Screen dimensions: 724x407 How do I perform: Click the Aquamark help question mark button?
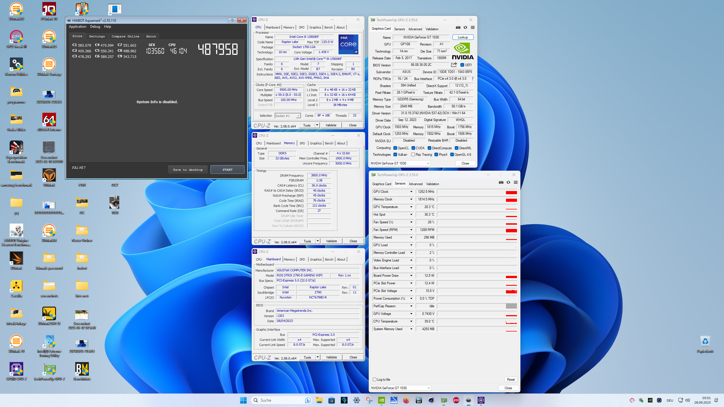pos(232,20)
